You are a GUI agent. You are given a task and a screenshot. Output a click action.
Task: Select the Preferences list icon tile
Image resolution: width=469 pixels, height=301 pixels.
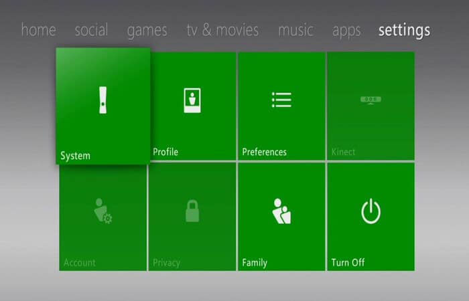click(282, 106)
